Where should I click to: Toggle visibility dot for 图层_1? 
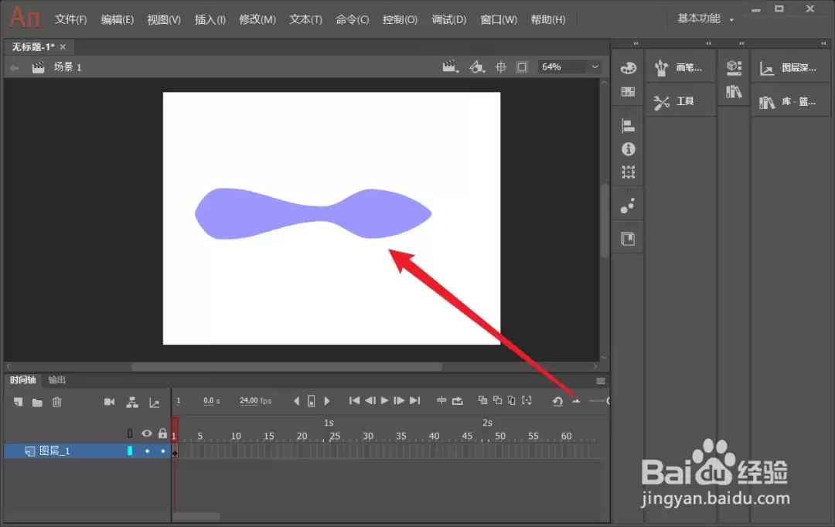pos(147,450)
